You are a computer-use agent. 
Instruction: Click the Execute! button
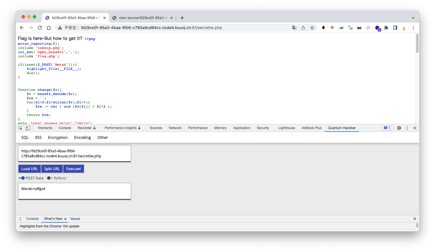[73, 169]
